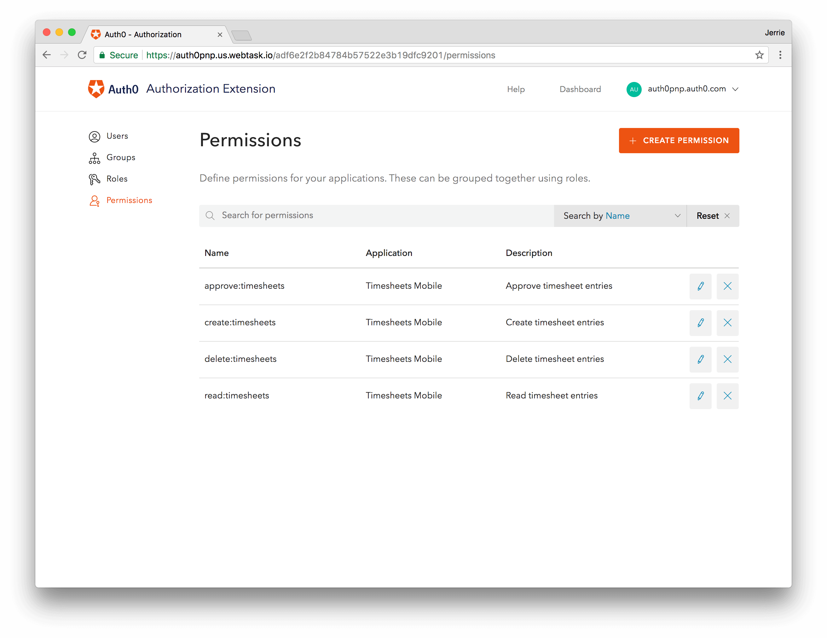Bookmark this page with the star icon
The image size is (827, 638).
pyautogui.click(x=759, y=55)
